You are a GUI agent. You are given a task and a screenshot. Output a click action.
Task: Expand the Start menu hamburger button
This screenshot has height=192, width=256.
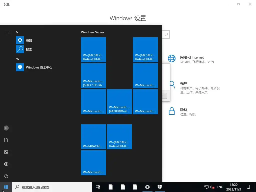[6, 32]
